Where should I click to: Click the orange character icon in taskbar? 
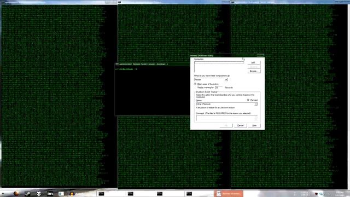[72, 194]
